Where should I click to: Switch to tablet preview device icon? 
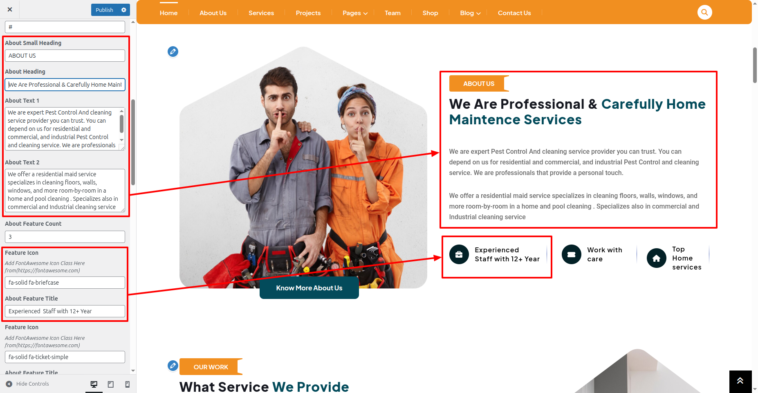(x=110, y=384)
